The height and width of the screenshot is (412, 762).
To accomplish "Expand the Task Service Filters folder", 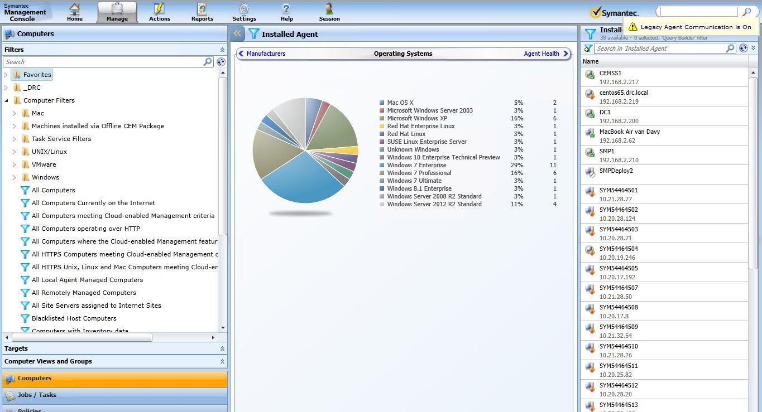I will click(x=15, y=139).
